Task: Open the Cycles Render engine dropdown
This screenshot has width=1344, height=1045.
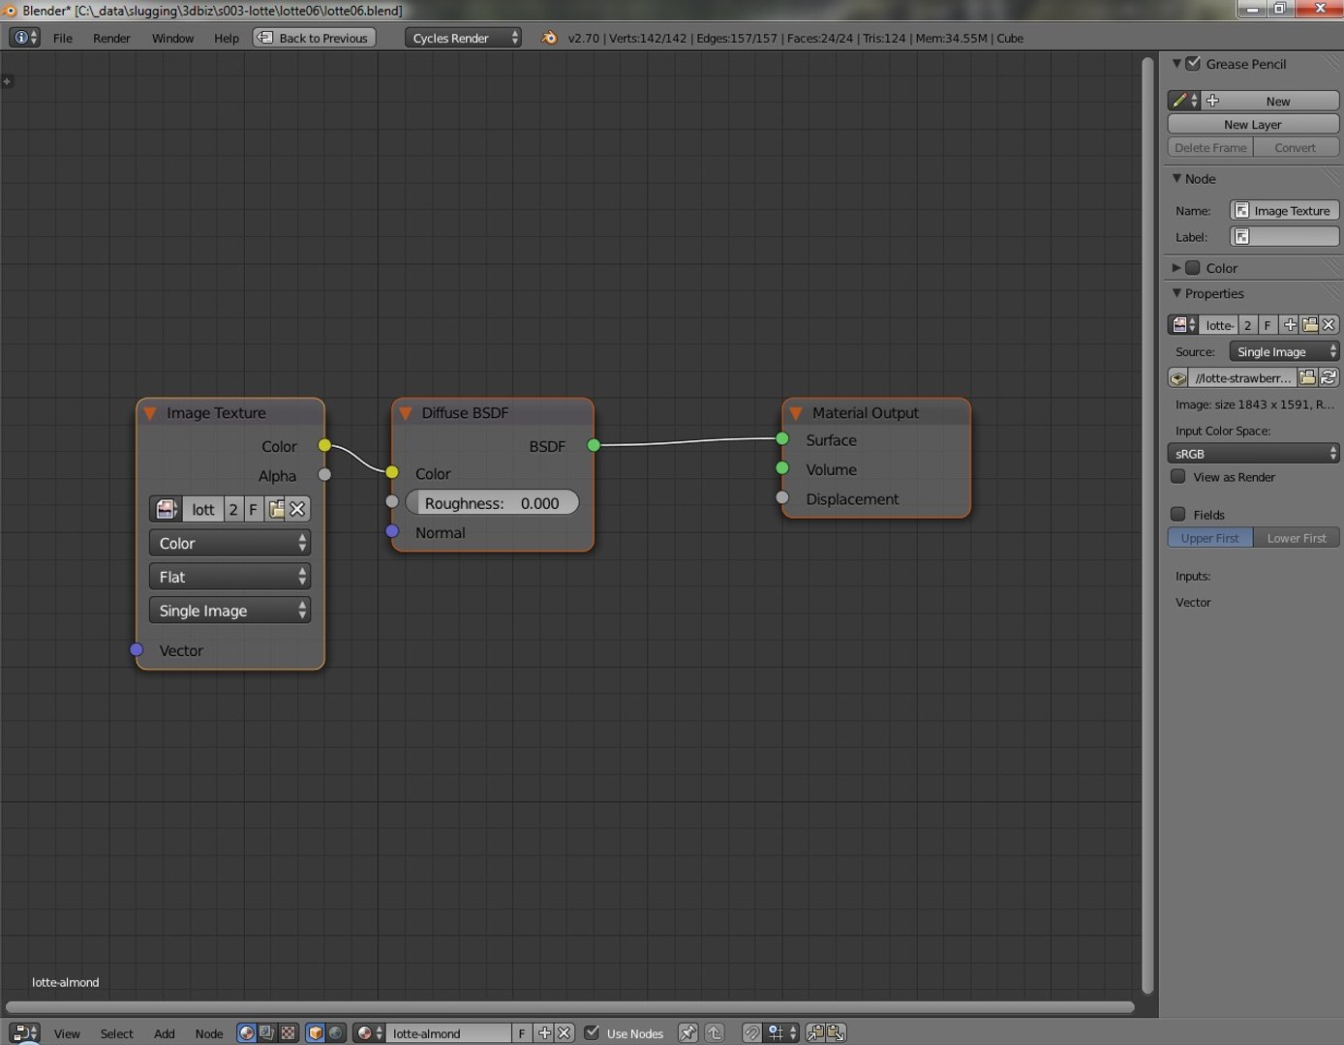Action: pyautogui.click(x=463, y=38)
